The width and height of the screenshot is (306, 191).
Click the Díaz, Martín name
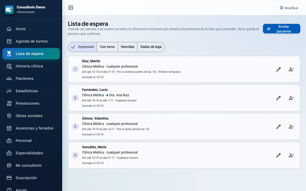(x=91, y=61)
